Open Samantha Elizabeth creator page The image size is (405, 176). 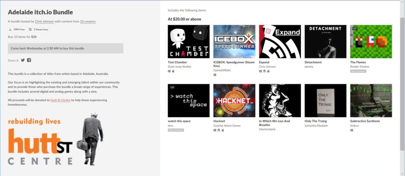[x=316, y=126]
